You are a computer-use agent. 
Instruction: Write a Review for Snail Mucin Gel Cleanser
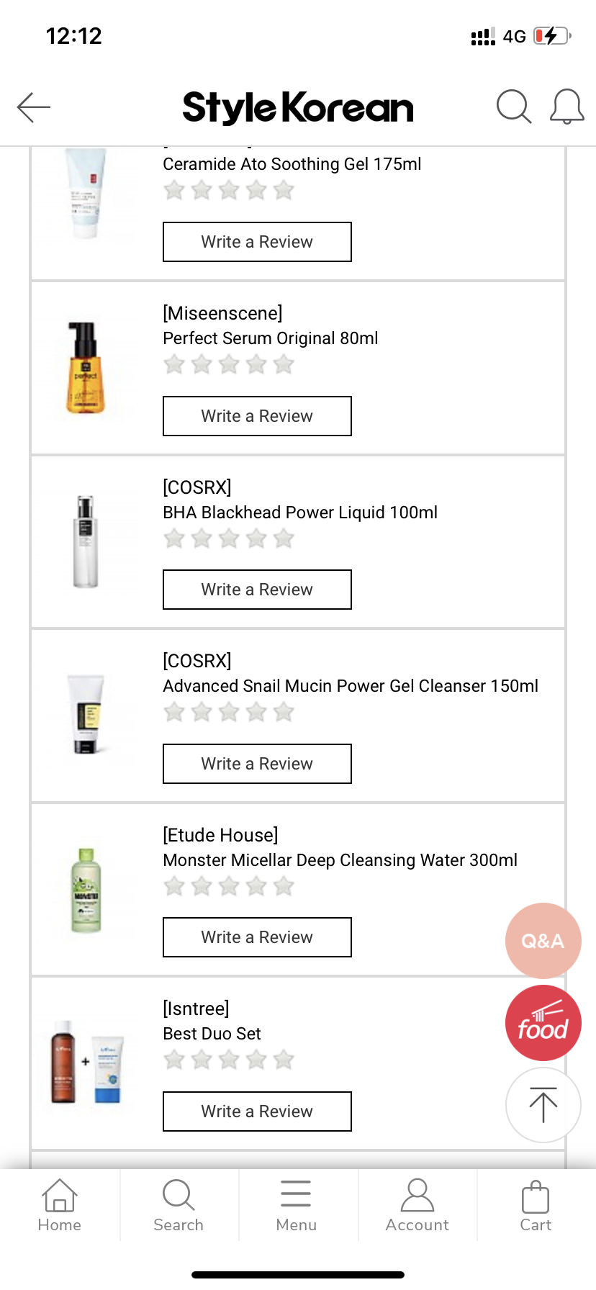pyautogui.click(x=257, y=764)
